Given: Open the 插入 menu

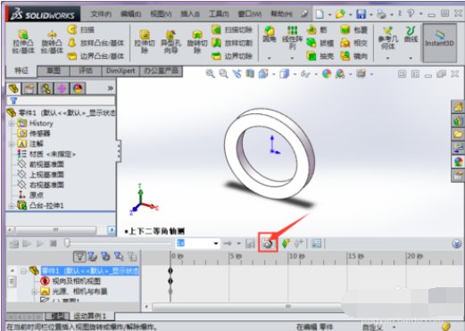Looking at the screenshot, I should (190, 13).
